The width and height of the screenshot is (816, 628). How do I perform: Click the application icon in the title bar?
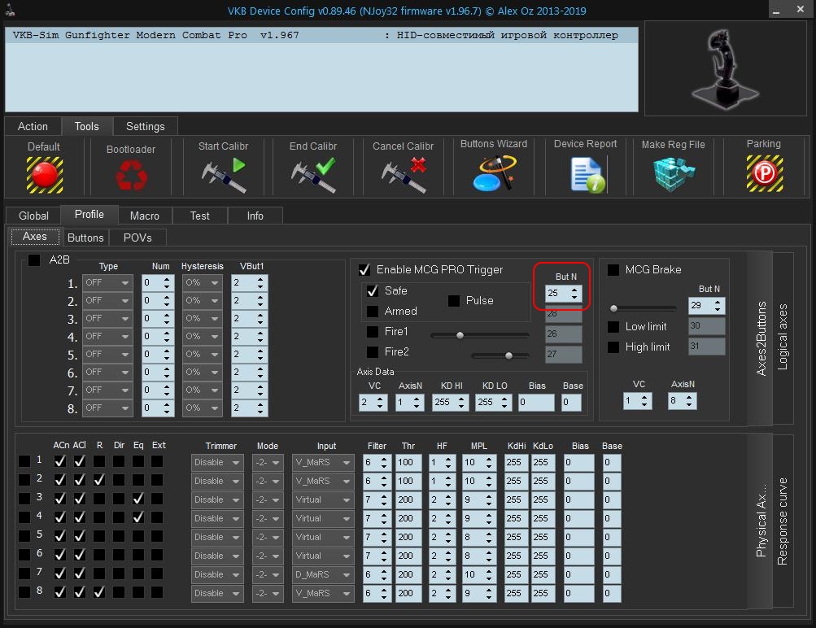(x=10, y=10)
